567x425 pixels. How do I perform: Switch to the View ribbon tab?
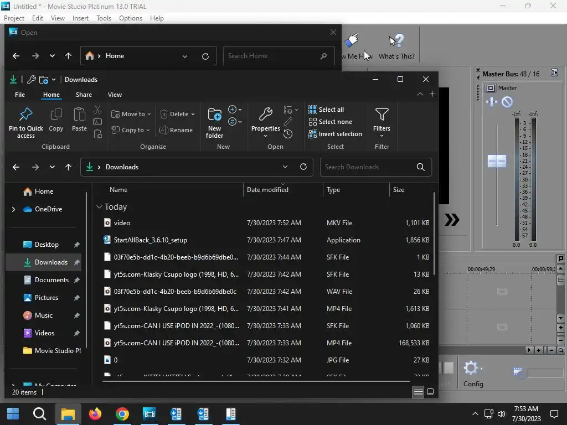(115, 95)
